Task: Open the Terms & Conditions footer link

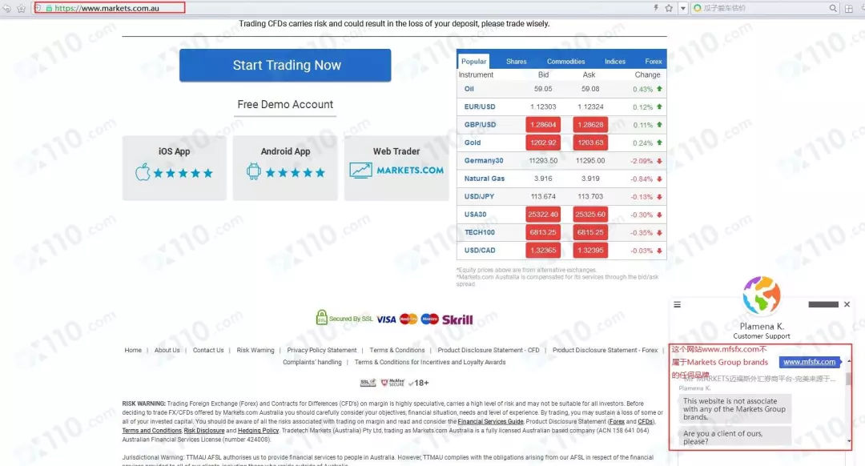Action: [x=397, y=350]
